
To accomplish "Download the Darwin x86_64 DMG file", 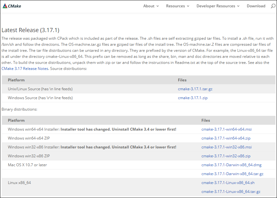I will (x=231, y=165).
